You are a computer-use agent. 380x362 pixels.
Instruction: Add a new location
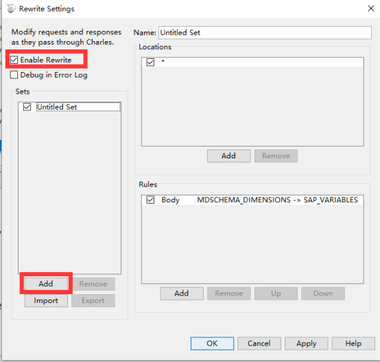pyautogui.click(x=228, y=156)
